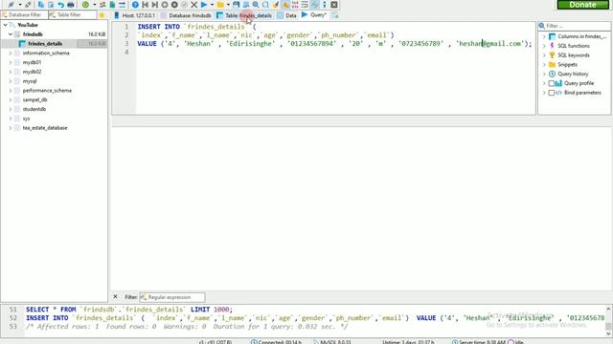Expand the mysql database node
Screen dimensions: 613x344
11,81
